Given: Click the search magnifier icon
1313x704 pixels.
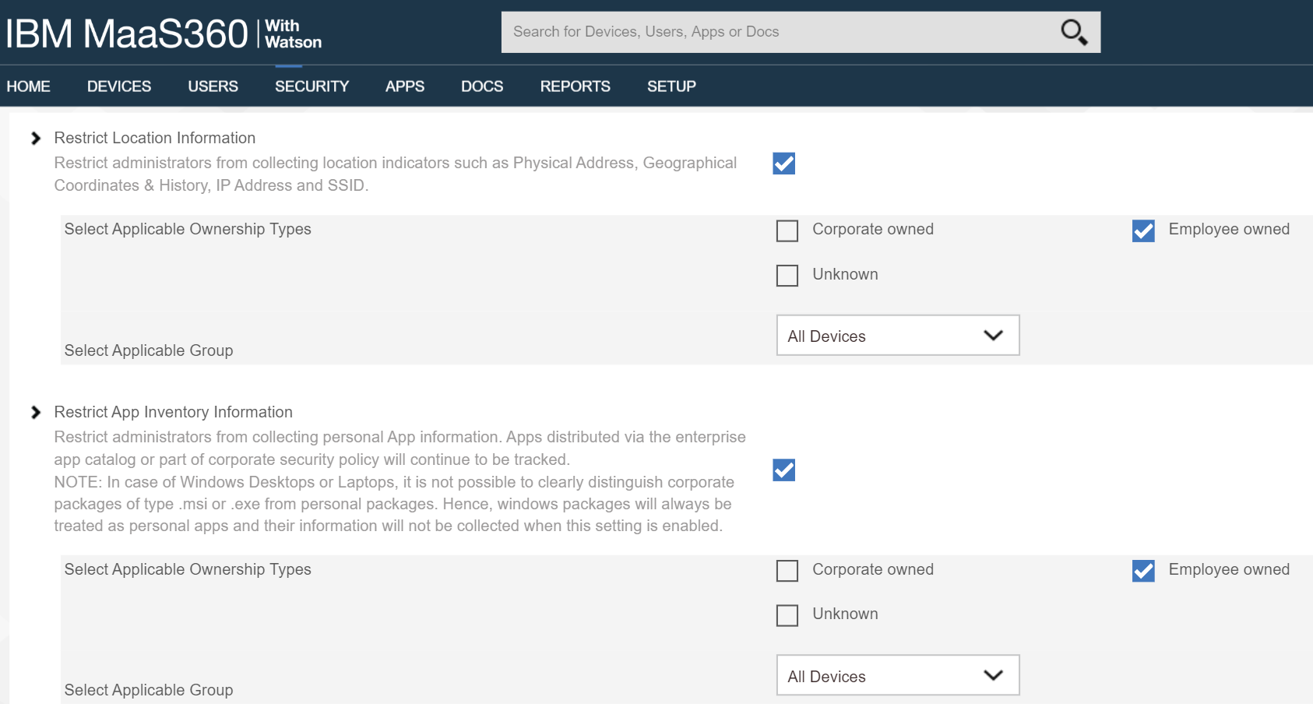Looking at the screenshot, I should 1073,32.
